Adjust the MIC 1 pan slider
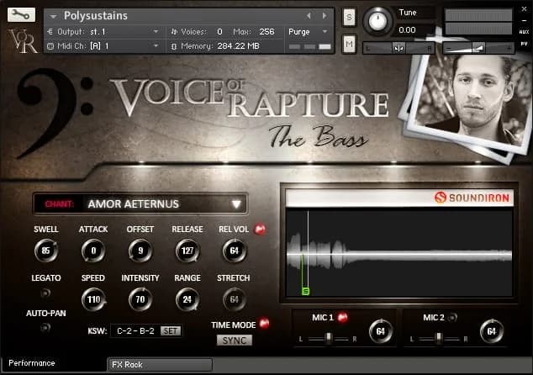533x375 pixels. pyautogui.click(x=328, y=339)
